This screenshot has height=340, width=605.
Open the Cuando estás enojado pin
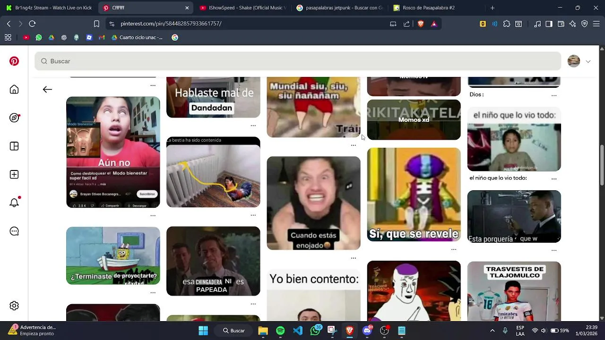pos(313,203)
